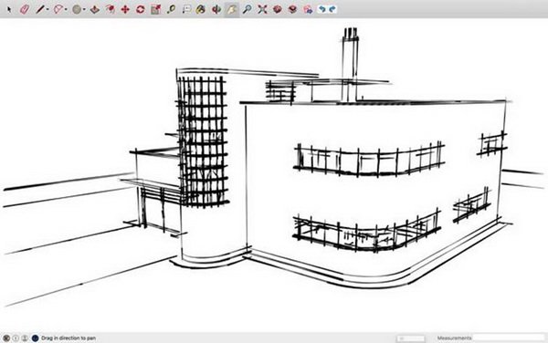Expand the shape tool dropdown arrow
The width and height of the screenshot is (548, 343).
pyautogui.click(x=84, y=10)
